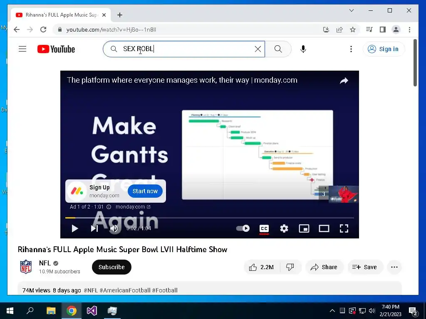Open the YouTube guide hamburger menu
Viewport: 426px width, 319px height.
point(22,49)
